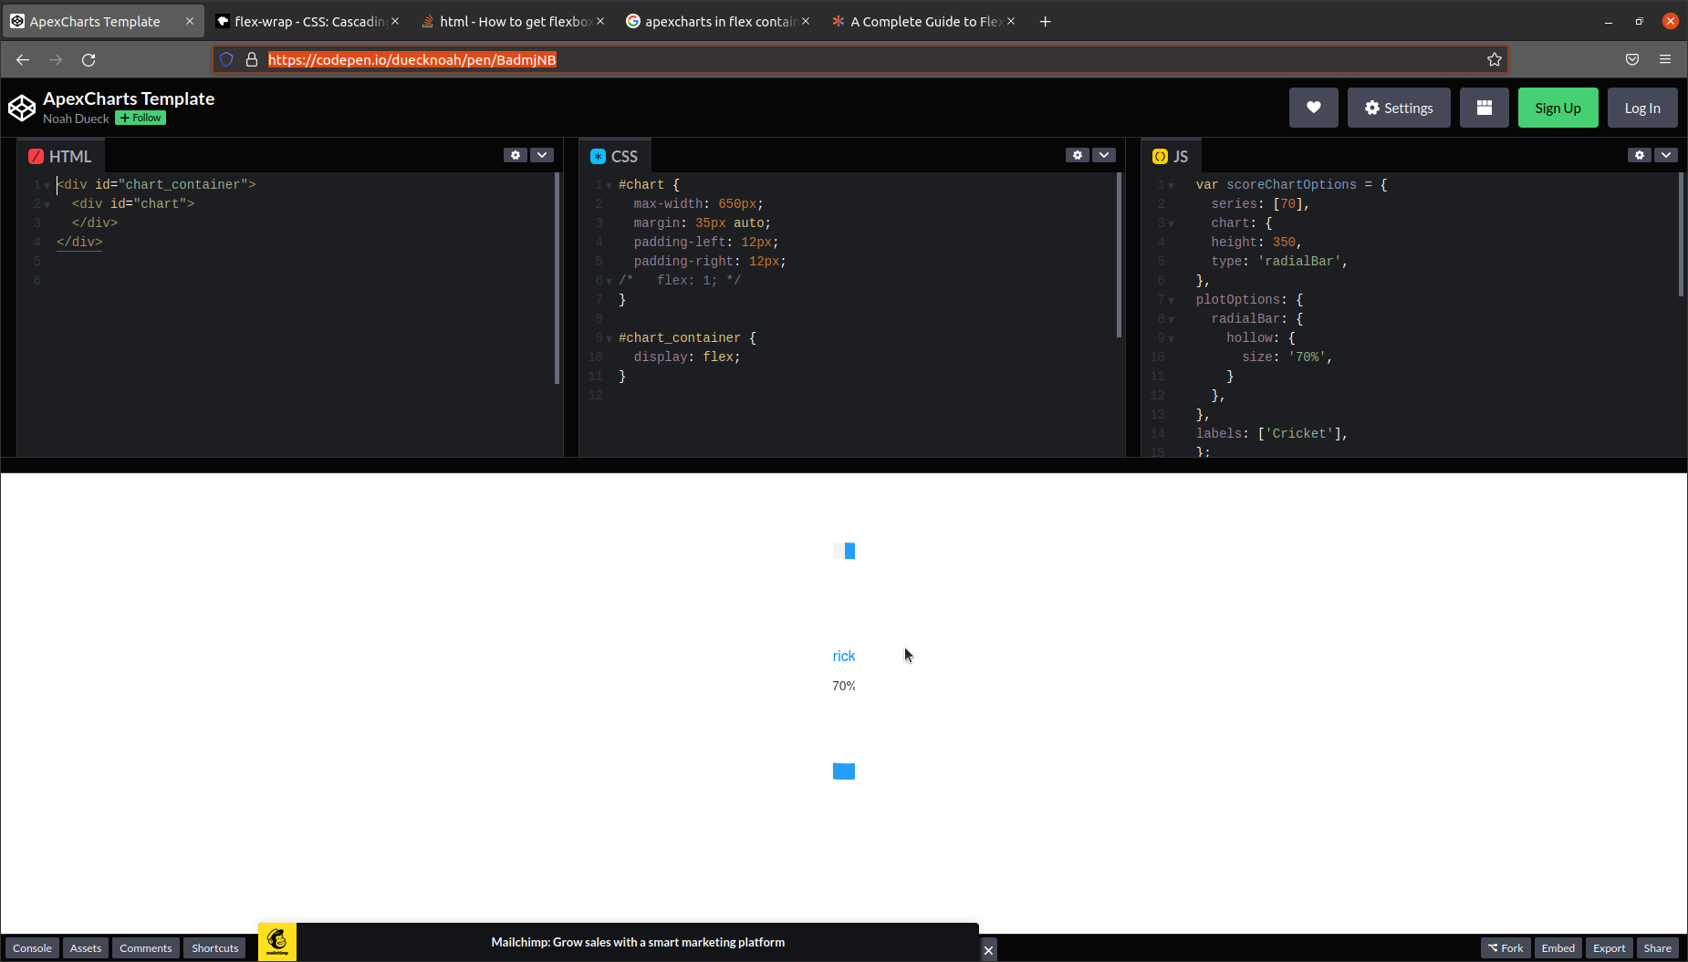Open the Console panel
Screen dimensions: 1688x962
pyautogui.click(x=31, y=947)
